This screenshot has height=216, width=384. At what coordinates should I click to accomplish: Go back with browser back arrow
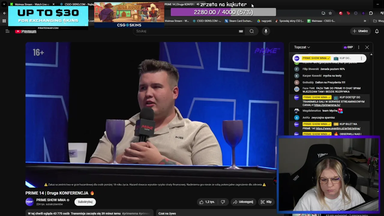point(4,13)
